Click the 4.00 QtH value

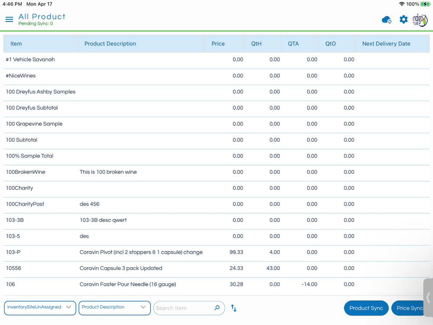(275, 252)
